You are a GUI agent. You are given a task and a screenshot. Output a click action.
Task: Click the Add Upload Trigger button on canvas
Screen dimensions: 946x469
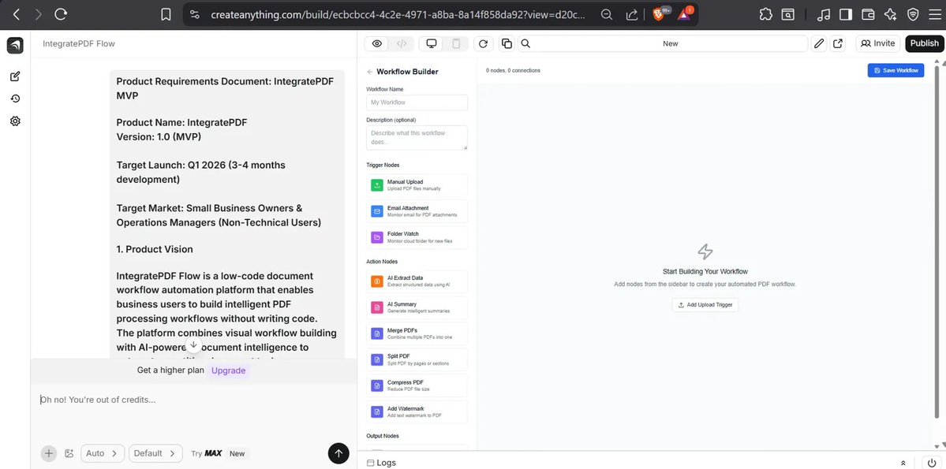pos(705,304)
